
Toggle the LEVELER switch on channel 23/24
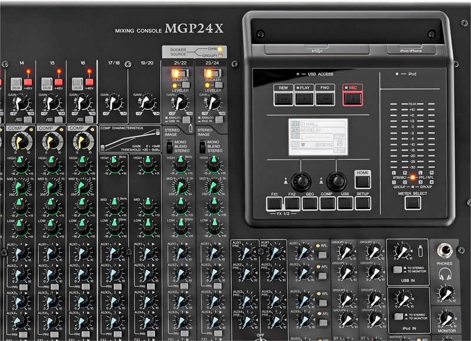[218, 85]
